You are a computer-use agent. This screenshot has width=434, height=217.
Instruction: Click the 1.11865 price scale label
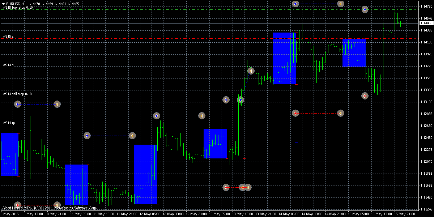point(426,173)
